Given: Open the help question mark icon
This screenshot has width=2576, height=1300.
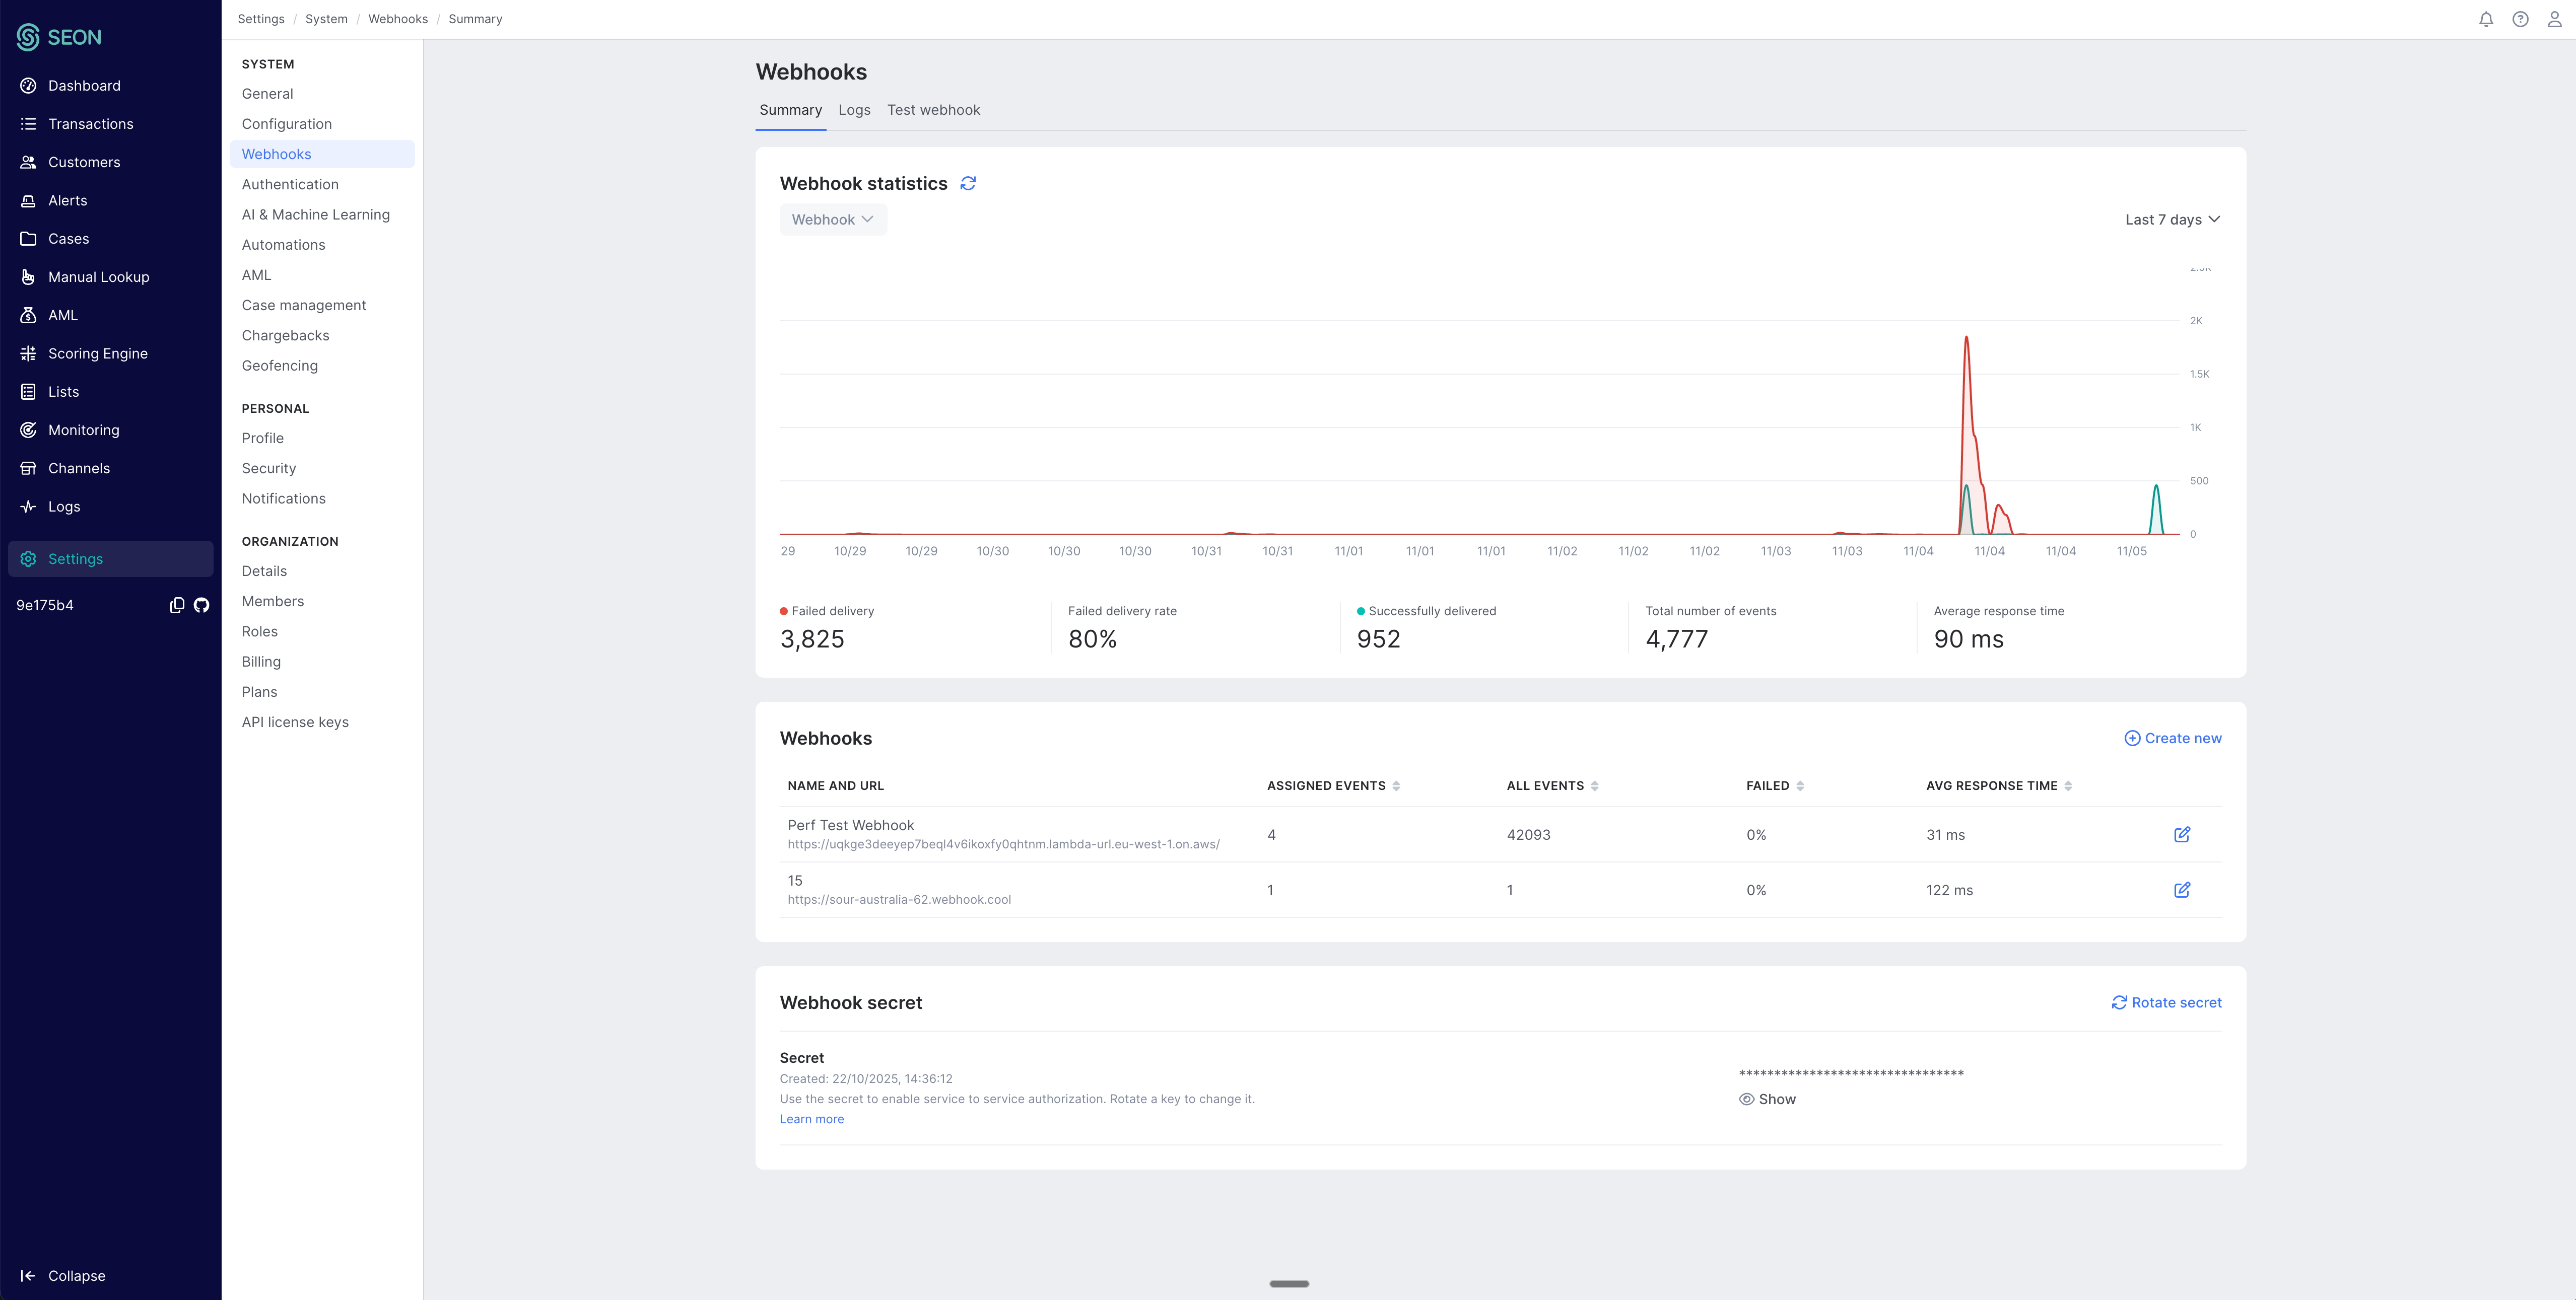Looking at the screenshot, I should coord(2520,19).
